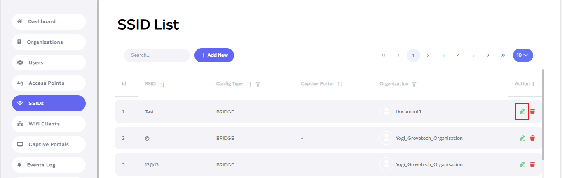Click the SSID table vertical scrollbar
562x178 pixels.
click(543, 115)
